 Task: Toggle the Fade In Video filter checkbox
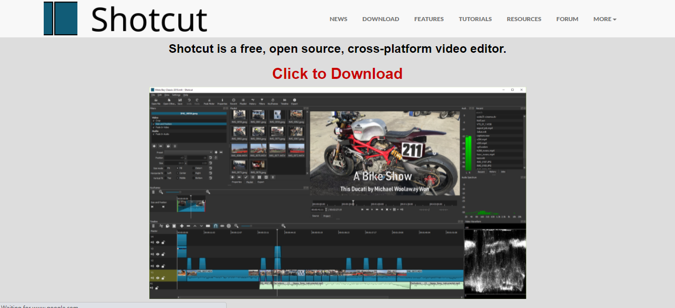point(153,128)
